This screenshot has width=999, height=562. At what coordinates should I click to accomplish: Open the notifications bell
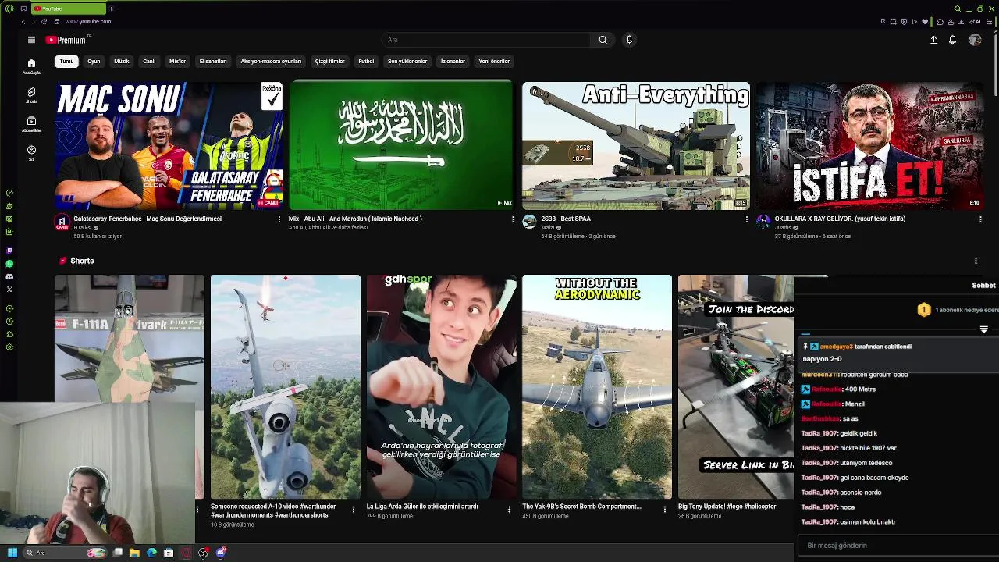coord(952,40)
